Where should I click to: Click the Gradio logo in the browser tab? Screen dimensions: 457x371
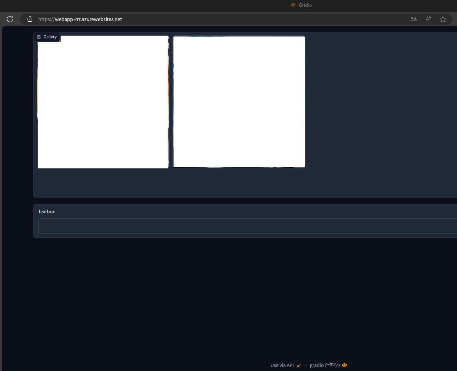[x=293, y=5]
